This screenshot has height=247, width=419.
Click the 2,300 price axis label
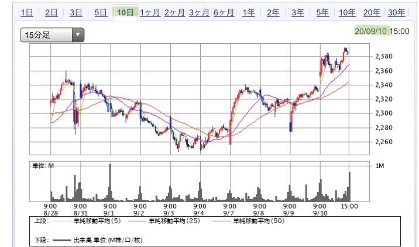[x=384, y=113]
